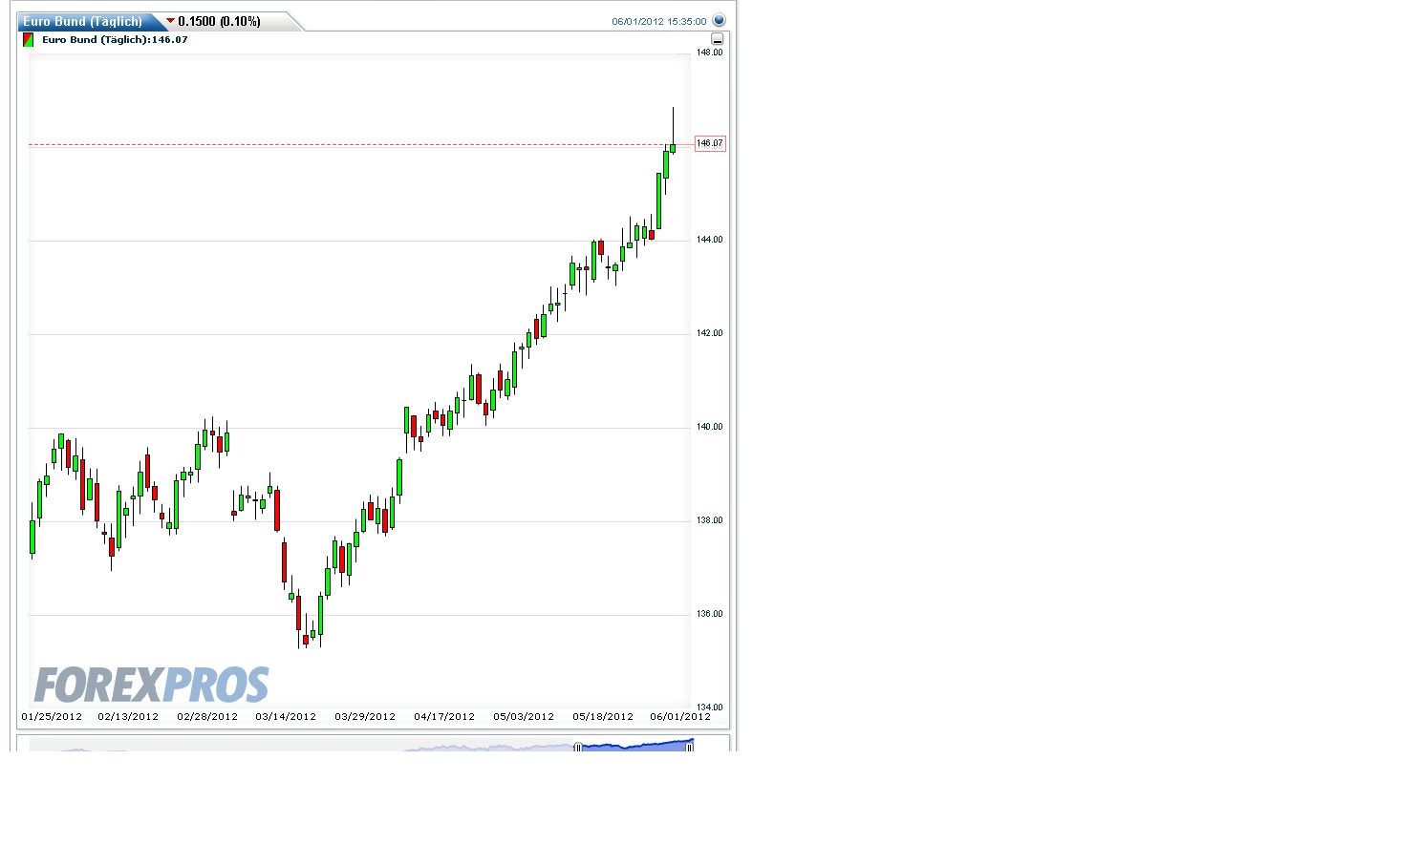Image resolution: width=1419 pixels, height=866 pixels.
Task: Select the latest green candlestick near 146.00
Action: coord(672,148)
